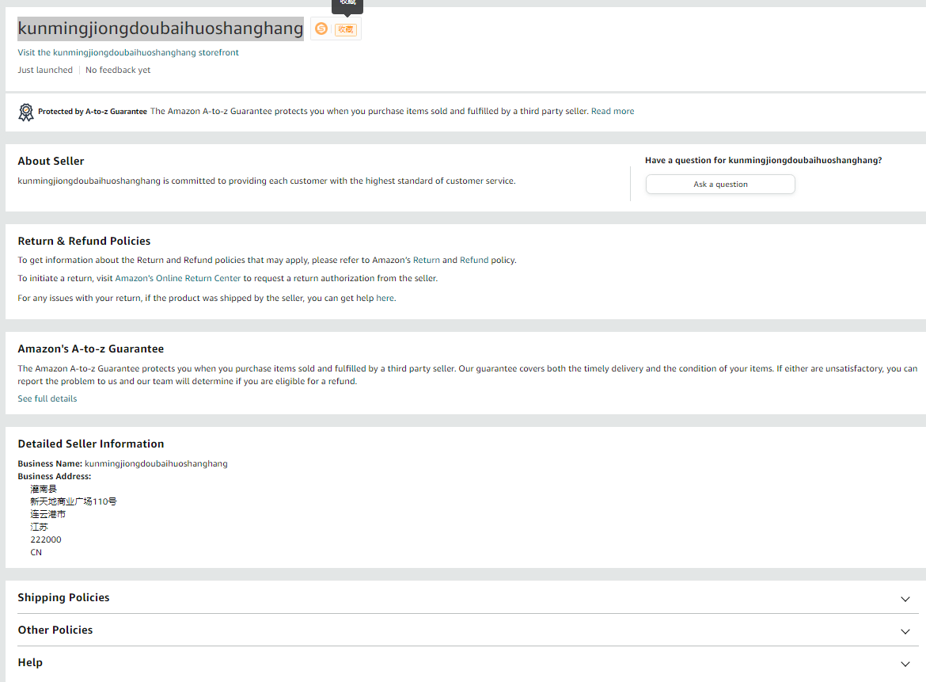Visit Amazon's Online Return Center link
Screen dimensions: 926x682
click(x=178, y=278)
